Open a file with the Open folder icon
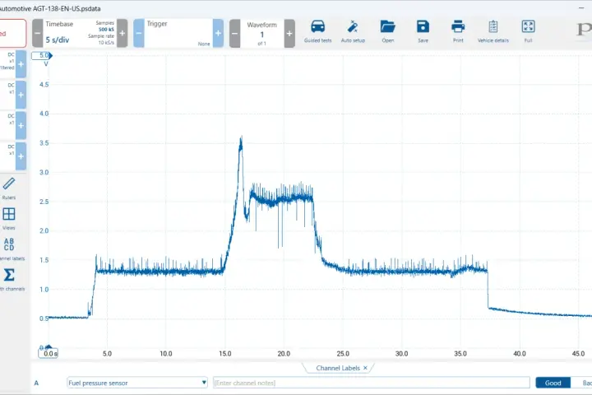The height and width of the screenshot is (395, 592). point(388,31)
